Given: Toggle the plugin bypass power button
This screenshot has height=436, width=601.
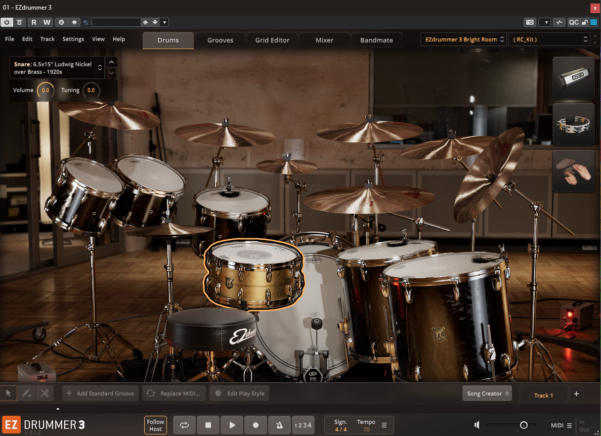Looking at the screenshot, I should [8, 22].
